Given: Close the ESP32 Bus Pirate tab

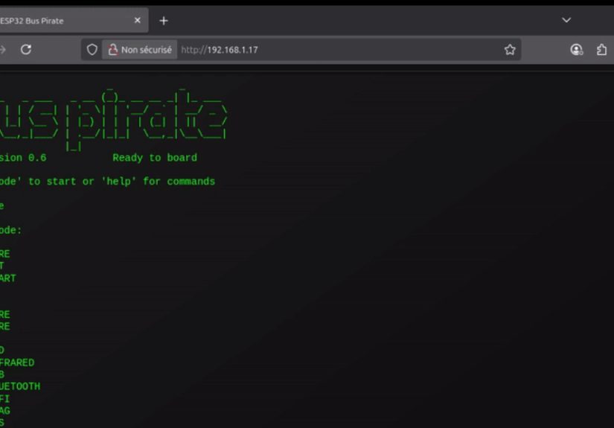Looking at the screenshot, I should point(138,20).
